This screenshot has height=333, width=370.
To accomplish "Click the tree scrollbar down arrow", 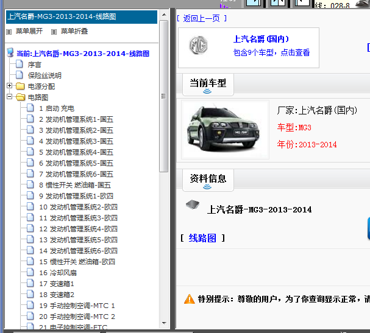I will click(x=164, y=323).
